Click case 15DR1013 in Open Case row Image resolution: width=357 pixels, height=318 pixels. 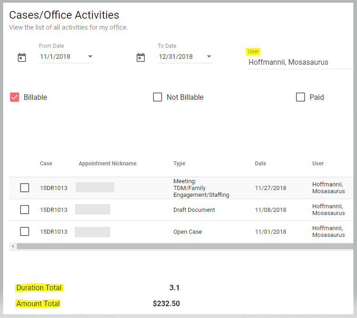tap(54, 231)
